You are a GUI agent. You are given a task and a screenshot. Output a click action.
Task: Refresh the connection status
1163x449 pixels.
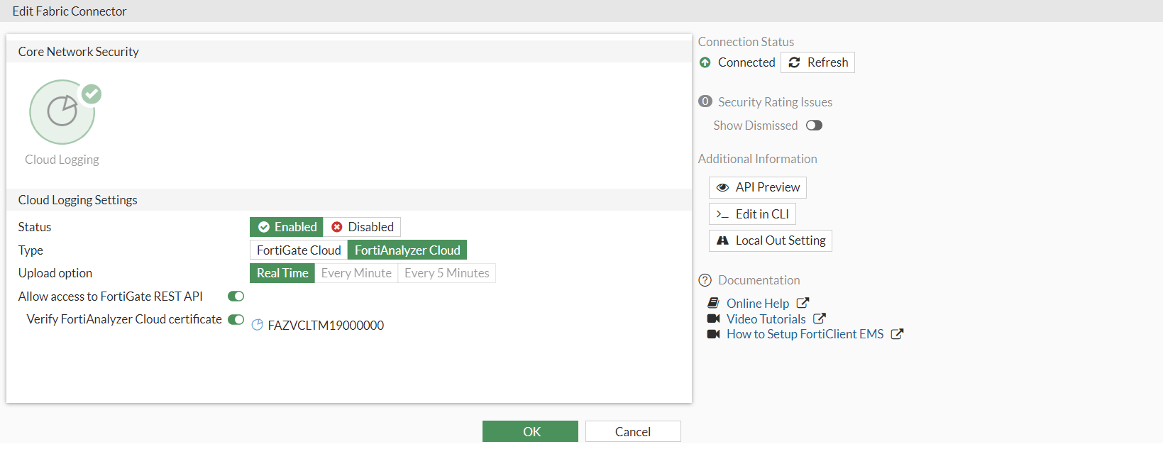[817, 62]
